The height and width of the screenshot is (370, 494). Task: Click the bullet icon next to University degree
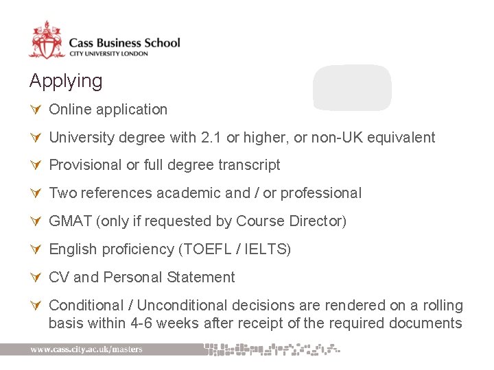point(36,137)
